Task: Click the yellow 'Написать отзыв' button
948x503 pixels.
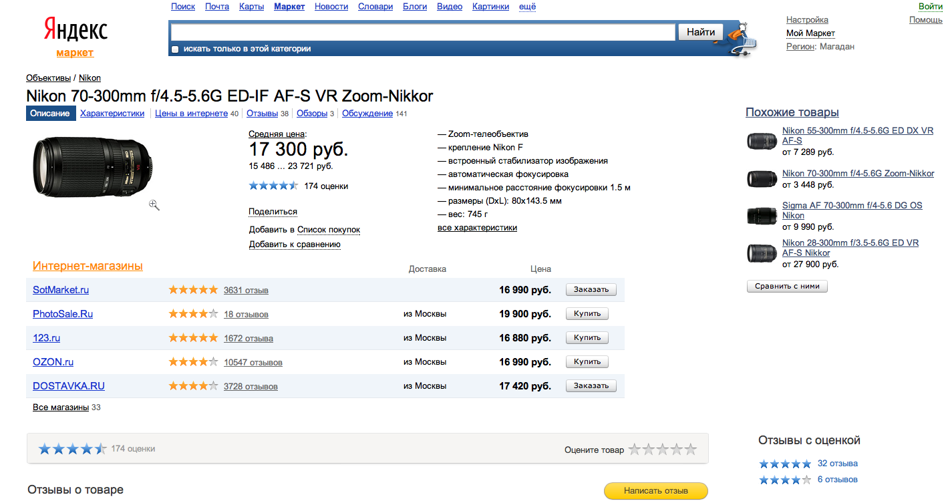Action: tap(655, 491)
